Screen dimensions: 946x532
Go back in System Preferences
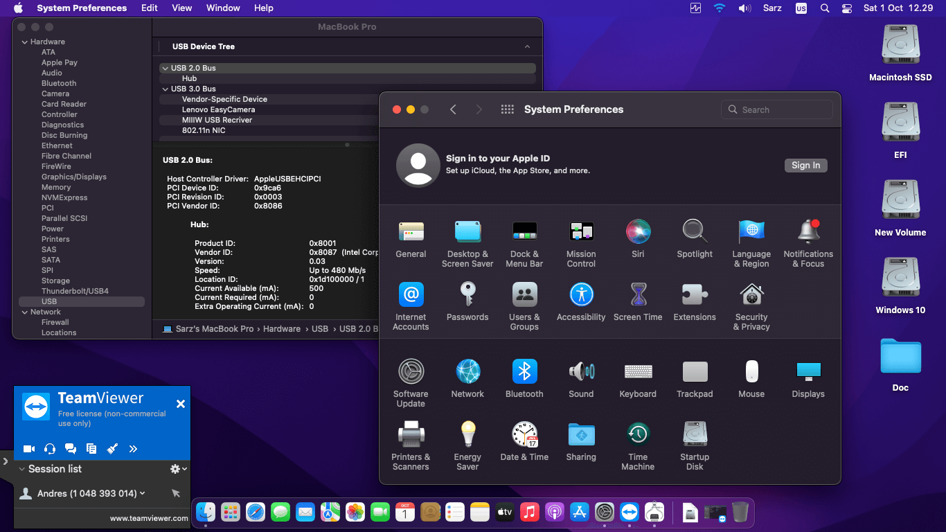[453, 109]
